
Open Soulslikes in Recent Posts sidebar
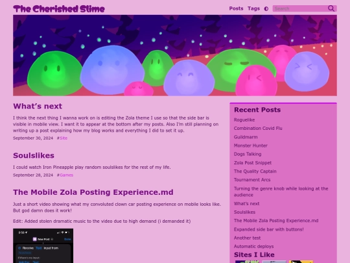[x=244, y=212]
